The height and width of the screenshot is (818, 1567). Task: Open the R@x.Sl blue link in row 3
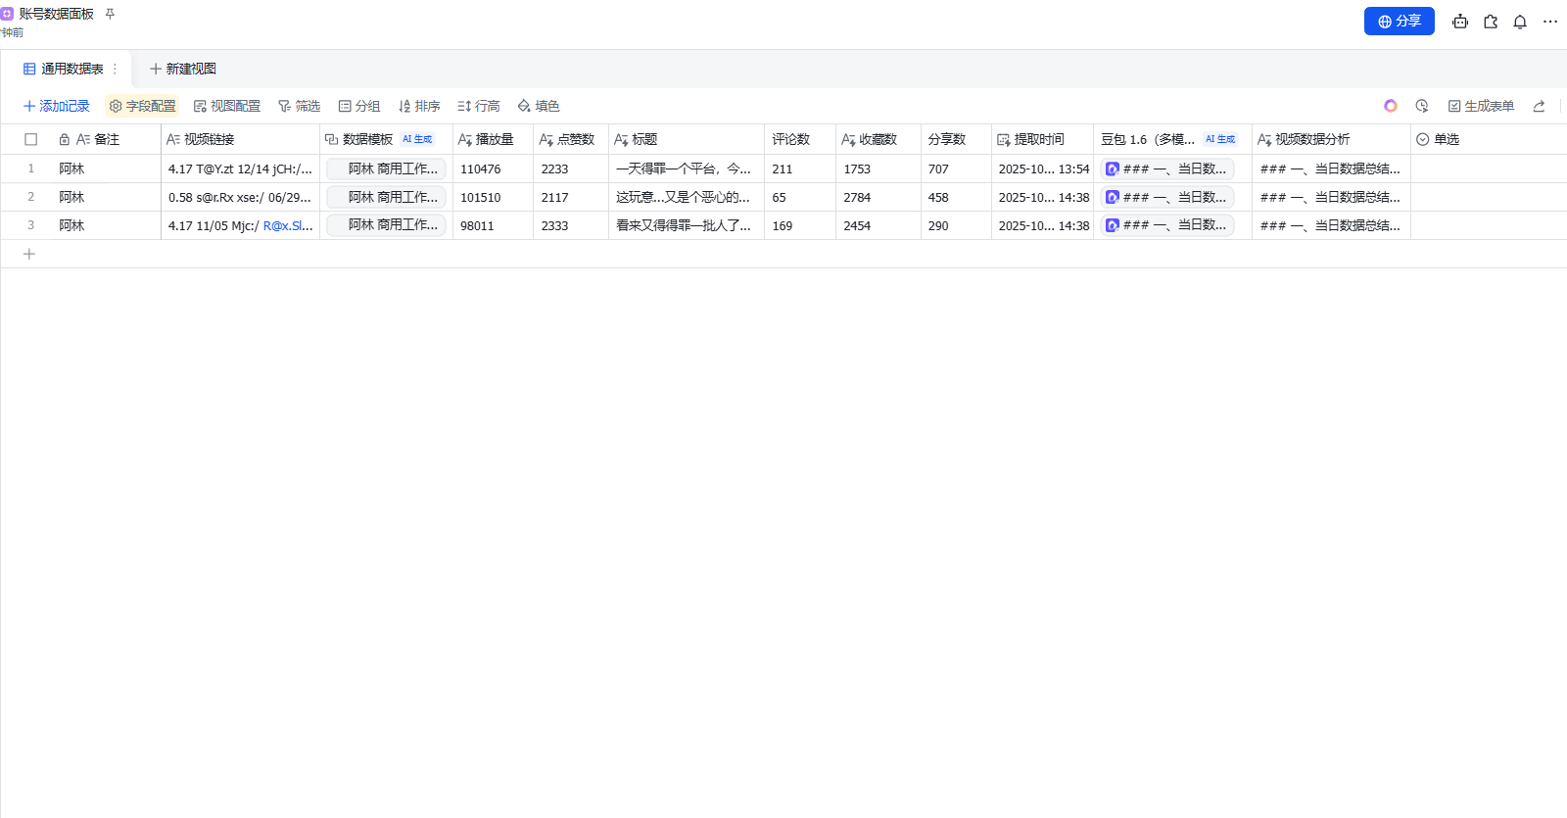point(288,225)
